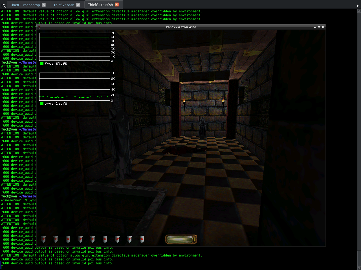Click the fps history graph
Image resolution: width=361 pixels, height=270 pixels.
[x=75, y=47]
